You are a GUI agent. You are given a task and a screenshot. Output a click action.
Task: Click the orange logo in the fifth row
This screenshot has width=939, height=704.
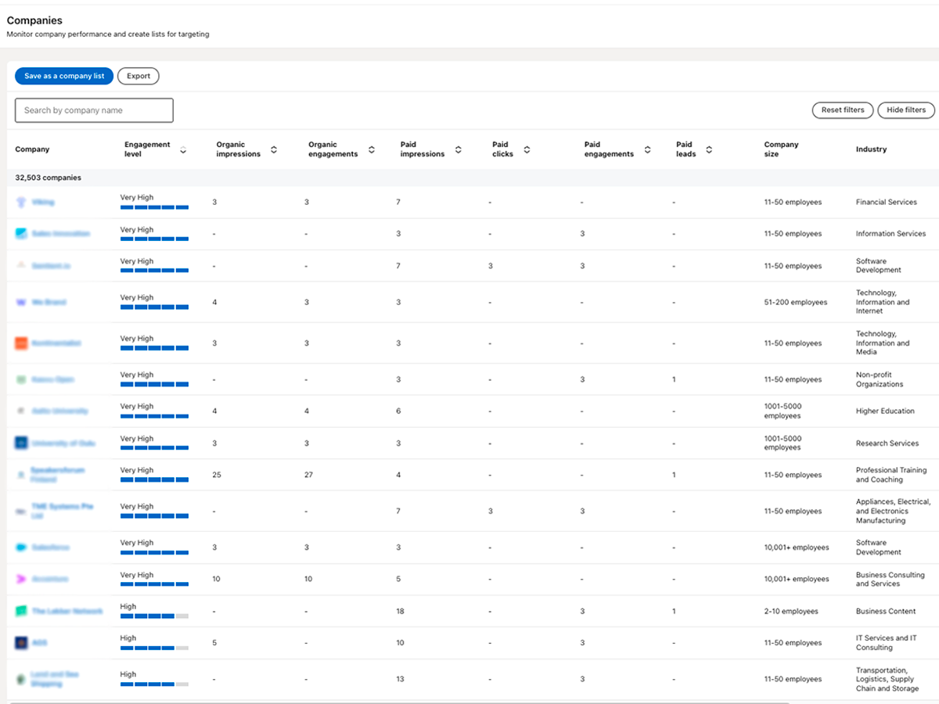tap(21, 343)
